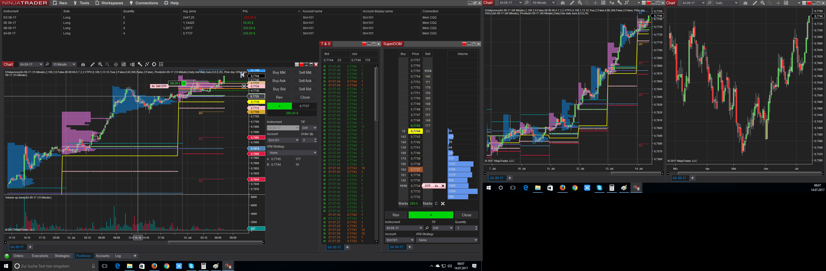Open instrument search magnifier in Daily chart
Image resolution: width=826 pixels, height=271 pixels.
(x=709, y=3)
